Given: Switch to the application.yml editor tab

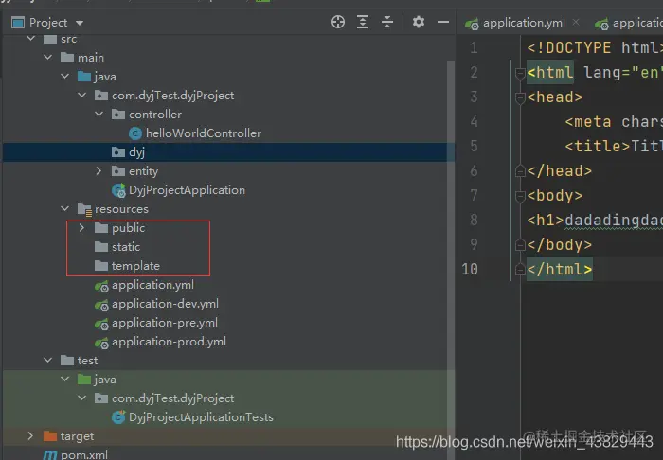Looking at the screenshot, I should tap(524, 23).
